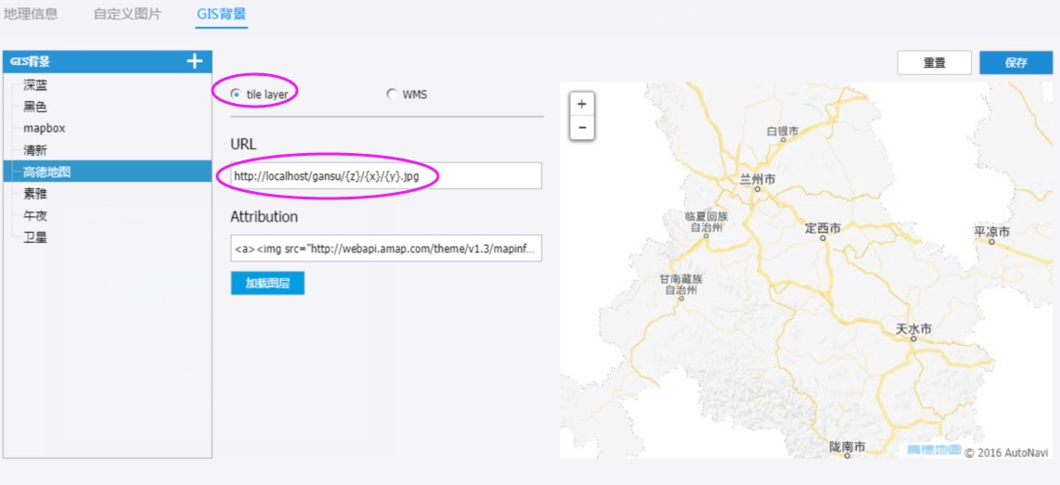1060x485 pixels.
Task: Click 兰州市 city marker on the map
Action: point(757,188)
